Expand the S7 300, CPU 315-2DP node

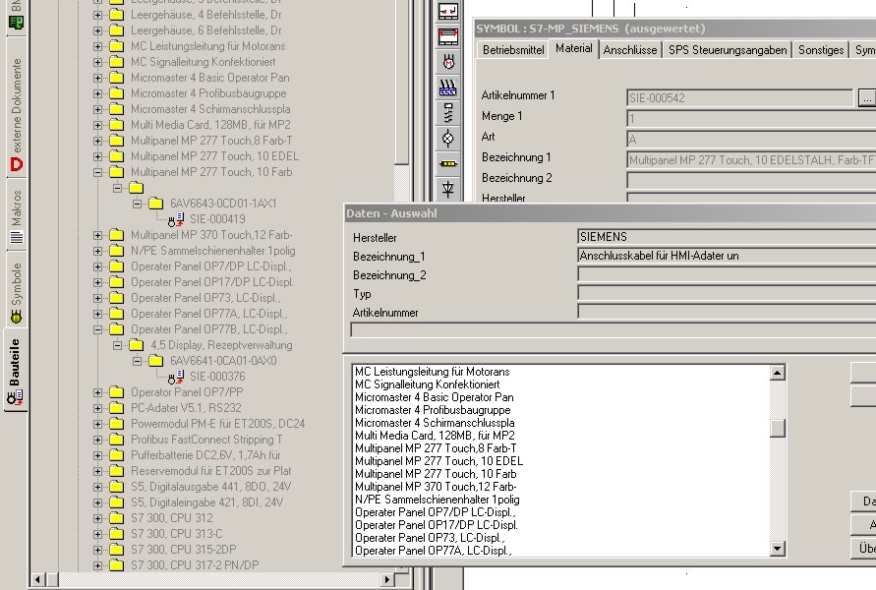coord(97,550)
